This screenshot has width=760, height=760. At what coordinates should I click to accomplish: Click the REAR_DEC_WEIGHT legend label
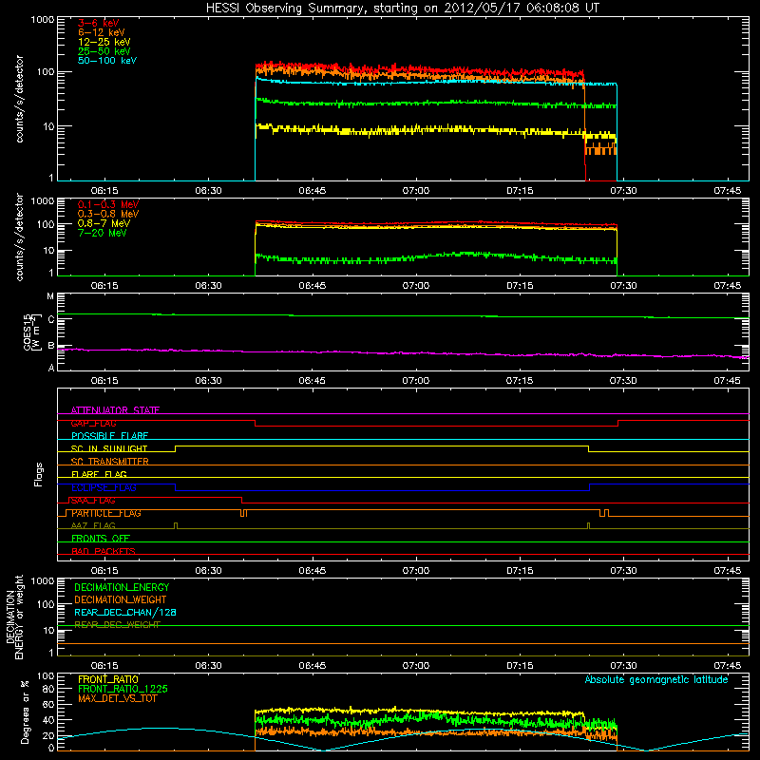117,625
